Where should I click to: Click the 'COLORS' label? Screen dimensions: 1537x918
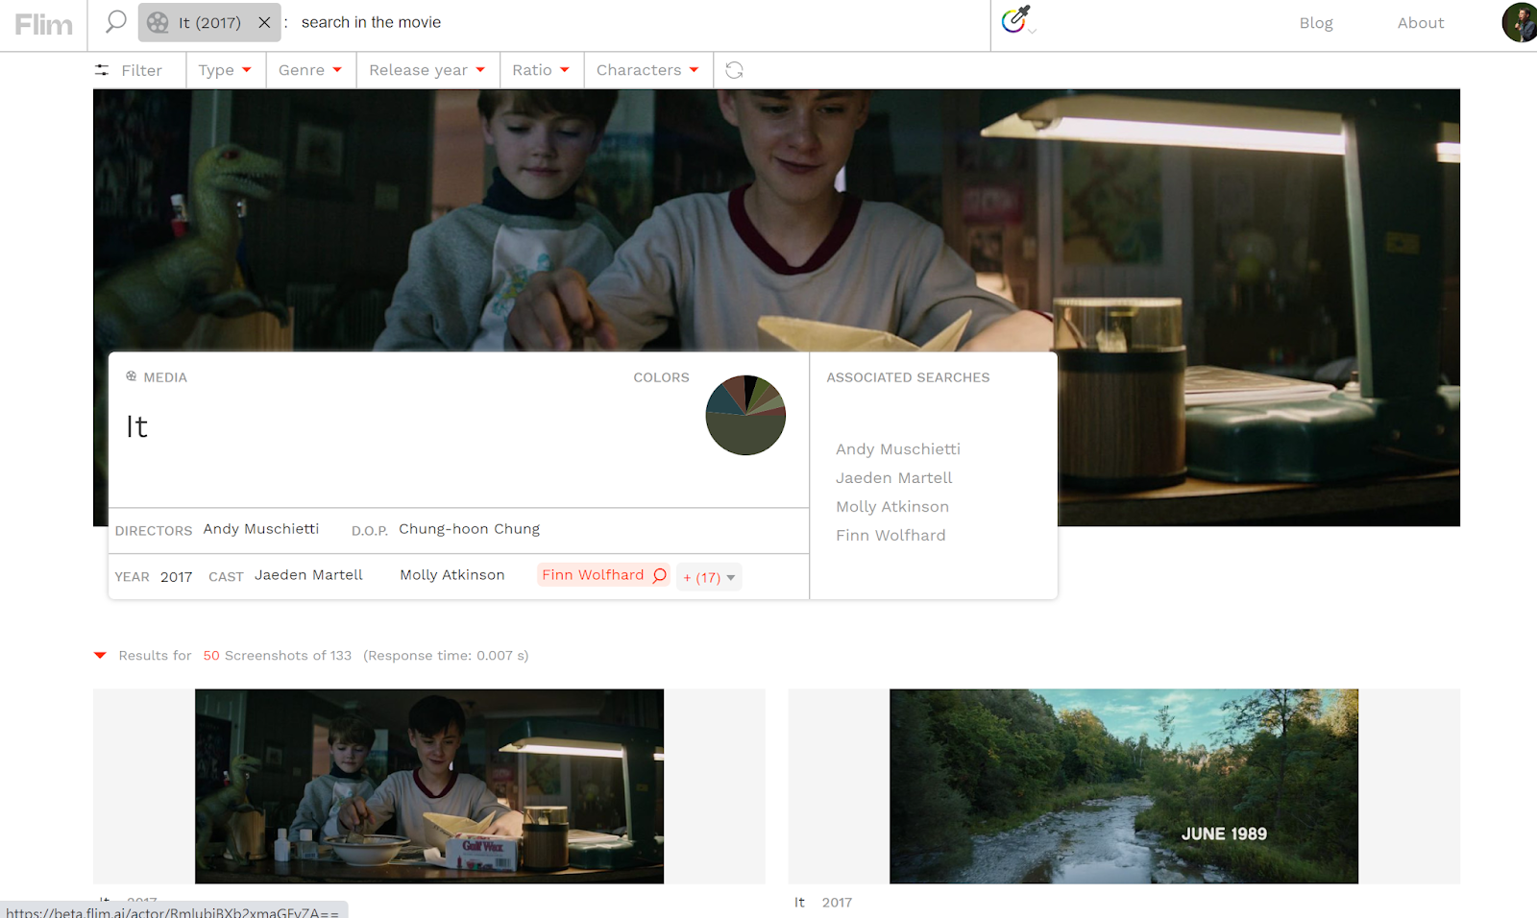click(x=661, y=377)
